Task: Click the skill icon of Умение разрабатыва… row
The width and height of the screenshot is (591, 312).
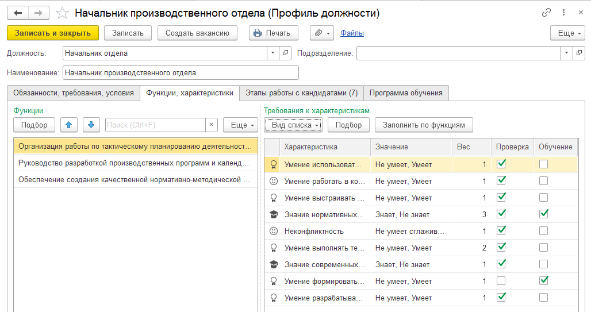Action: click(x=274, y=298)
